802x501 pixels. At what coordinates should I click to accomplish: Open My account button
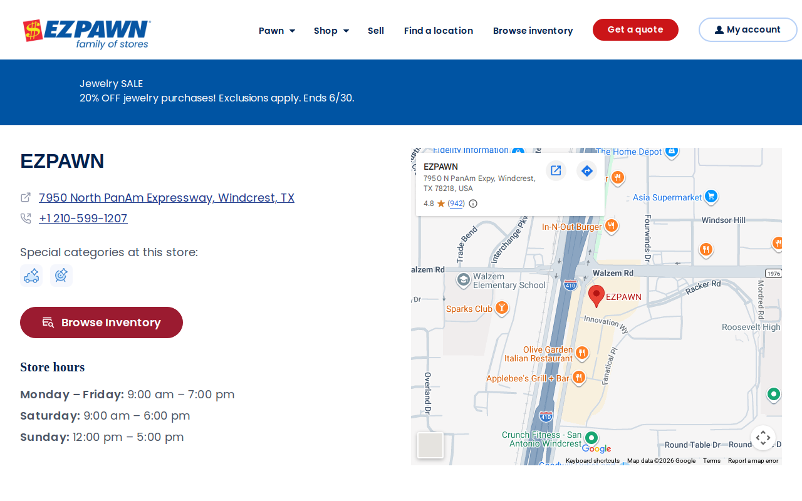click(x=747, y=29)
